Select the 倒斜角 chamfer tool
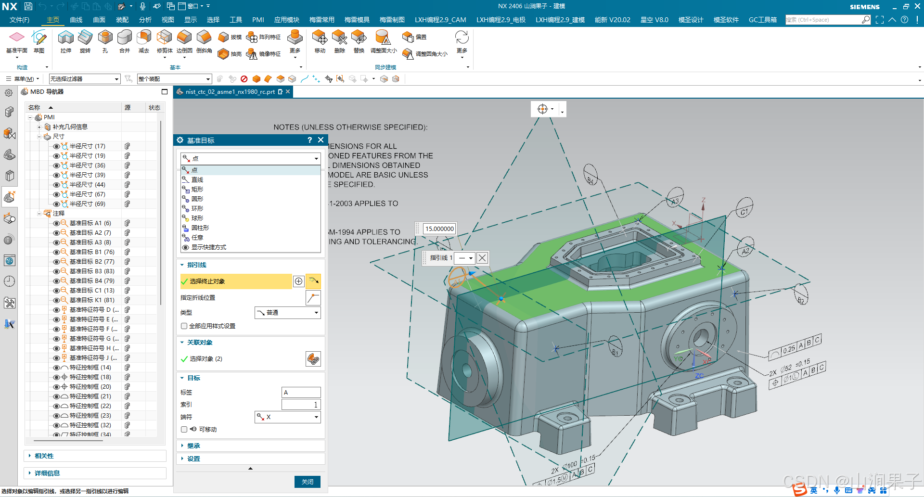This screenshot has height=497, width=924. (204, 42)
